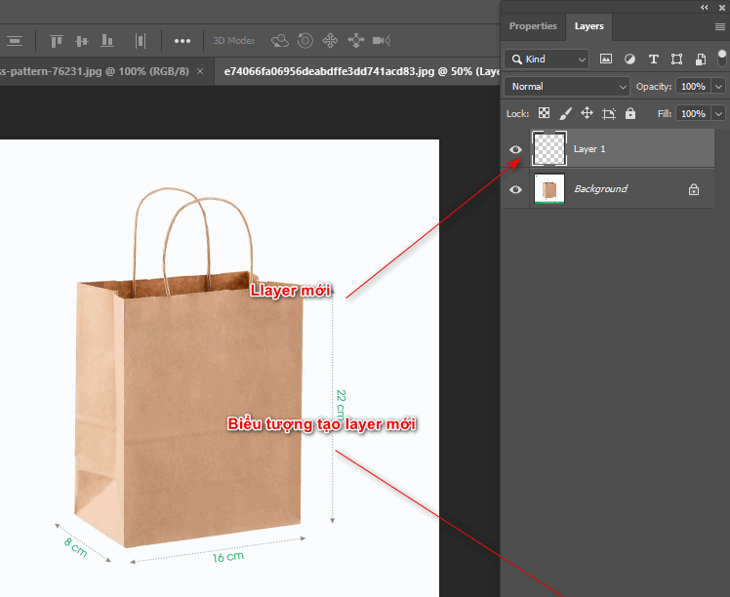Filter layers by adjustment layers icon
This screenshot has width=730, height=597.
point(629,59)
